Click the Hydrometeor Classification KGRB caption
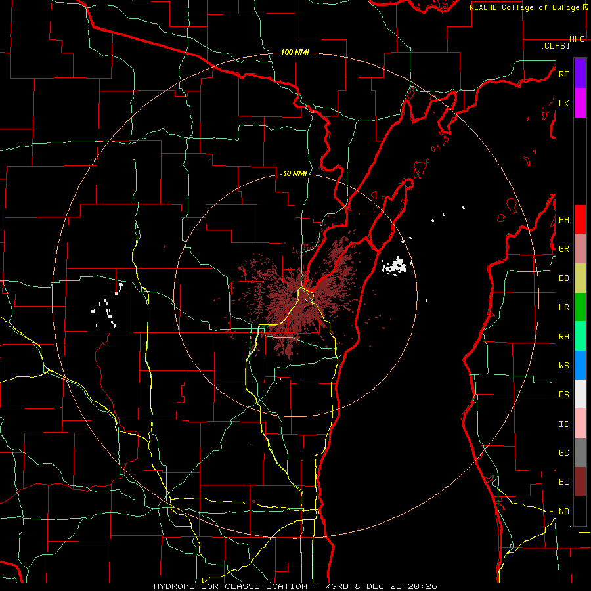591x591 pixels. click(x=295, y=586)
